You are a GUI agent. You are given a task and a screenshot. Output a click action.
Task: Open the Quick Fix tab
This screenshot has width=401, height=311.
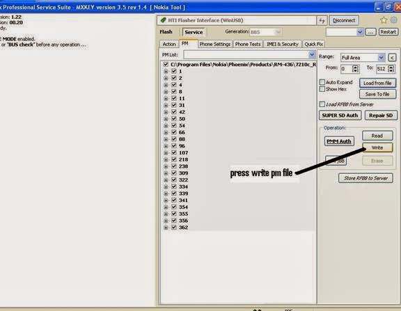click(x=313, y=45)
